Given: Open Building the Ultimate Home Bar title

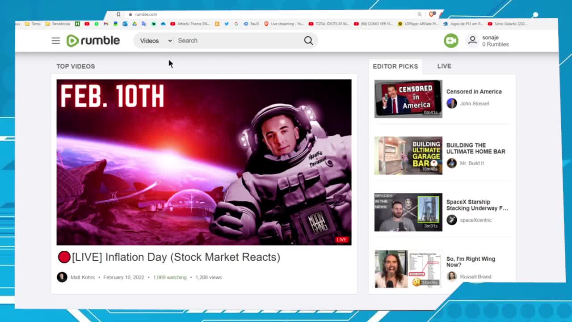Looking at the screenshot, I should point(476,148).
